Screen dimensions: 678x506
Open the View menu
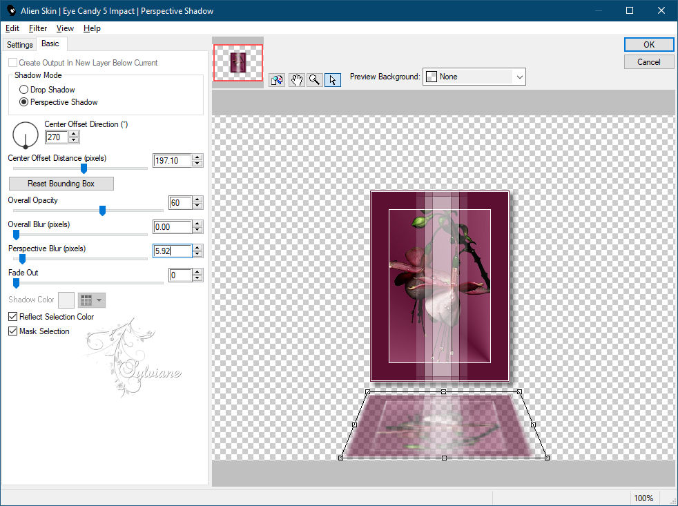(x=65, y=28)
